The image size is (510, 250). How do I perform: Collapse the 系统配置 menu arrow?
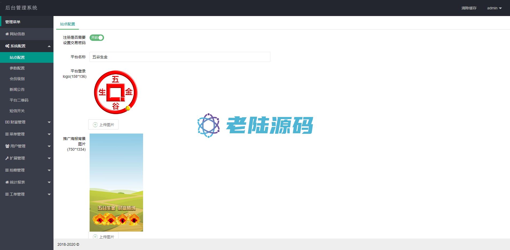[49, 46]
